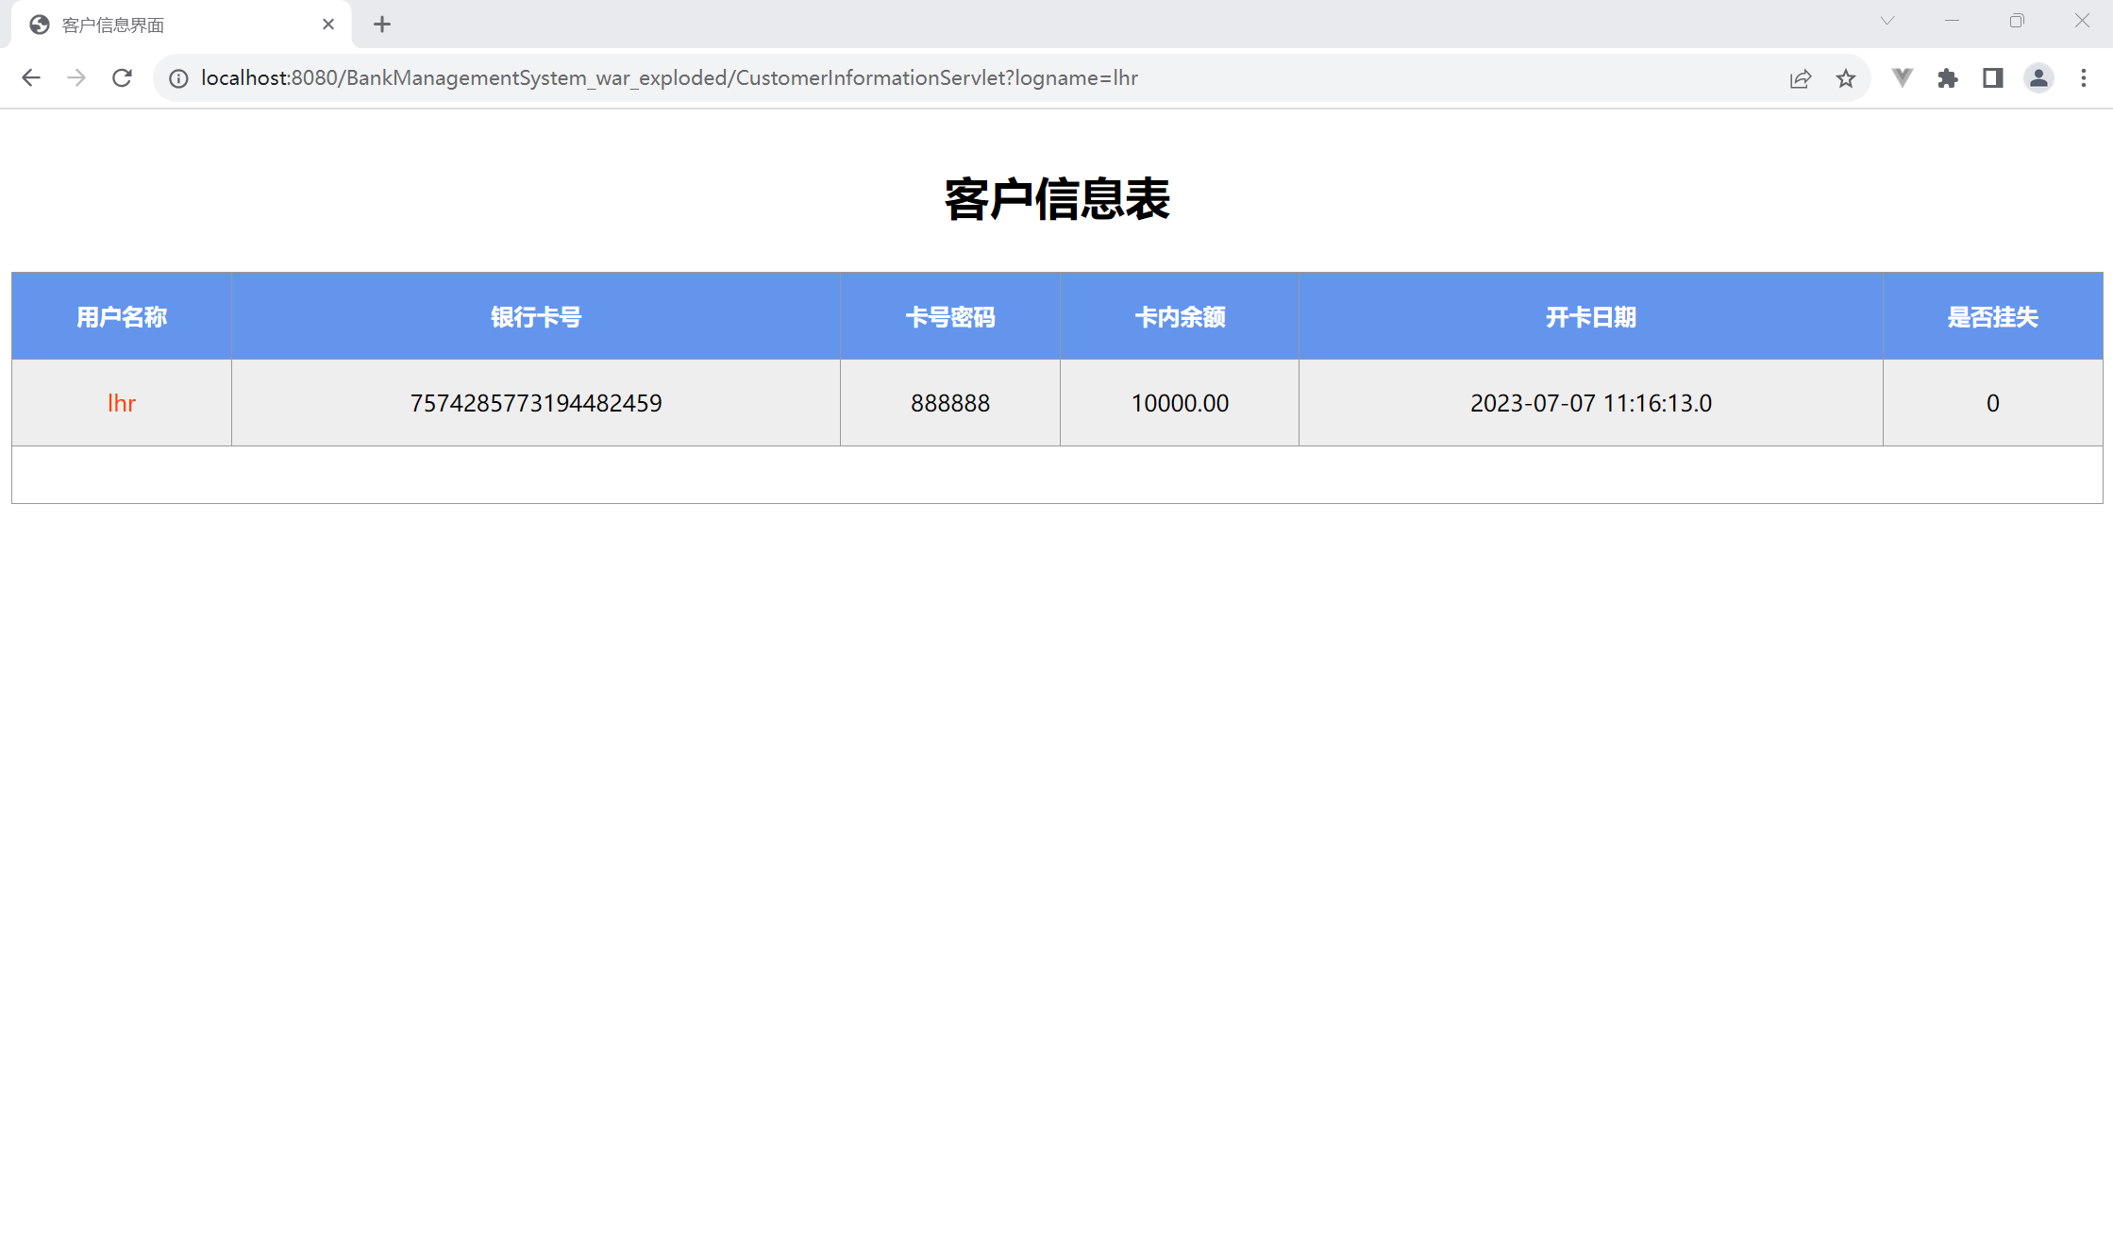
Task: Close the 客户信息界面 tab
Action: (x=328, y=25)
